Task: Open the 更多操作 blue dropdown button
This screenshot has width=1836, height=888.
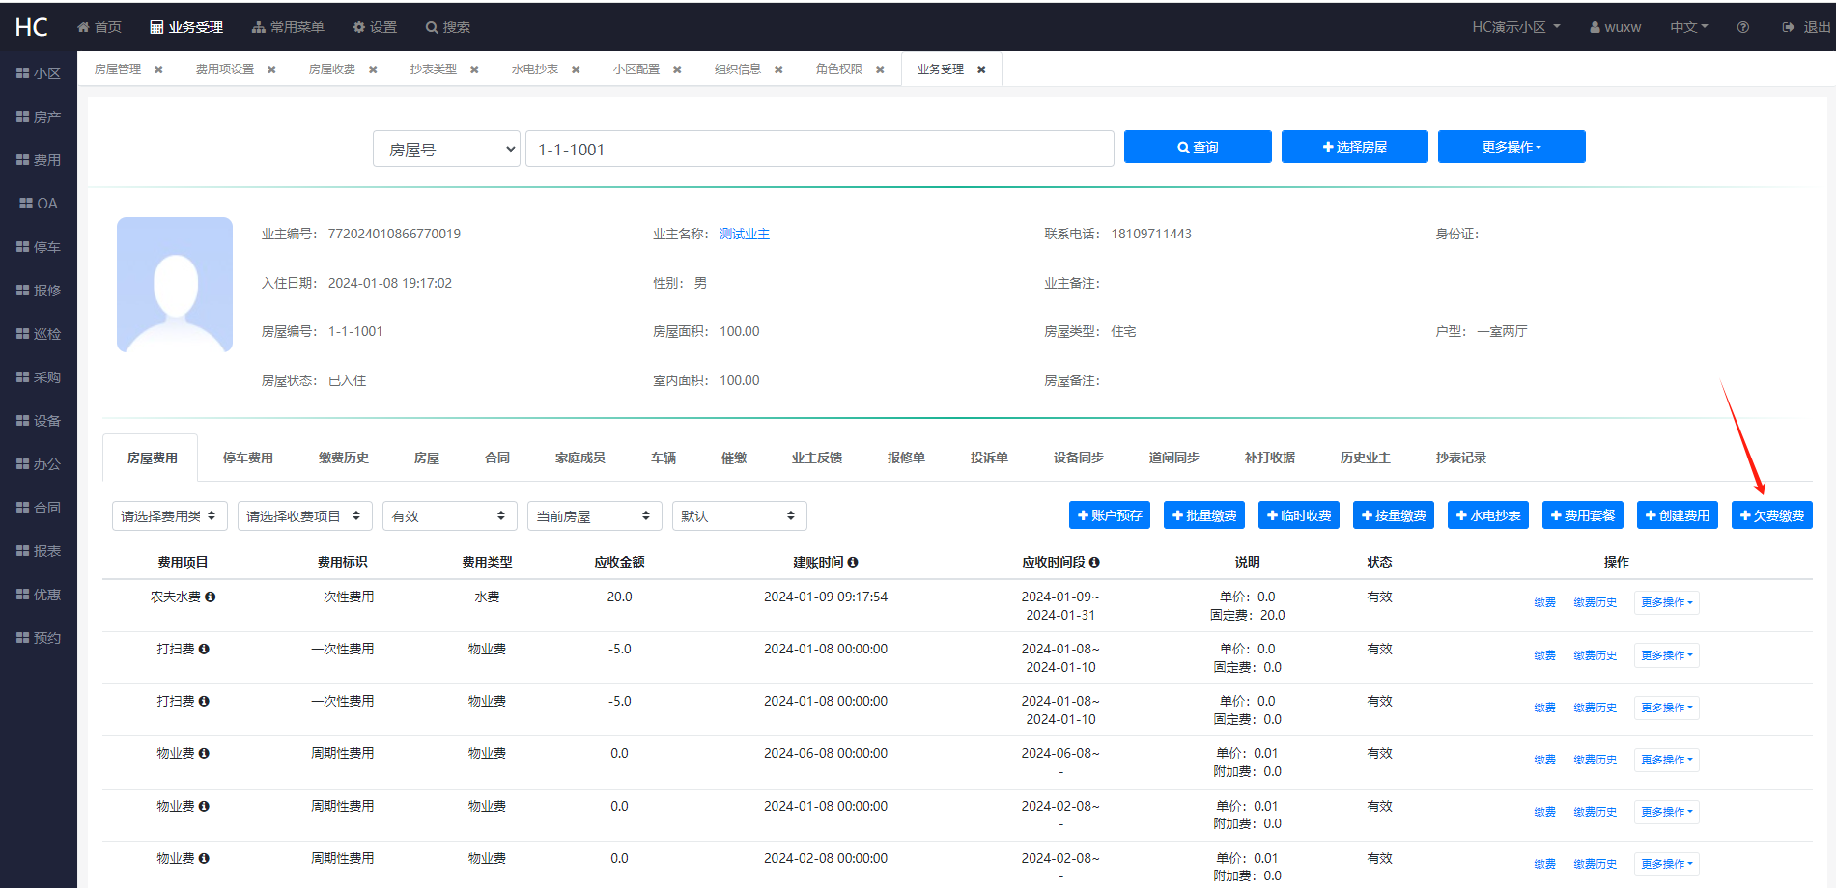Action: click(1511, 147)
